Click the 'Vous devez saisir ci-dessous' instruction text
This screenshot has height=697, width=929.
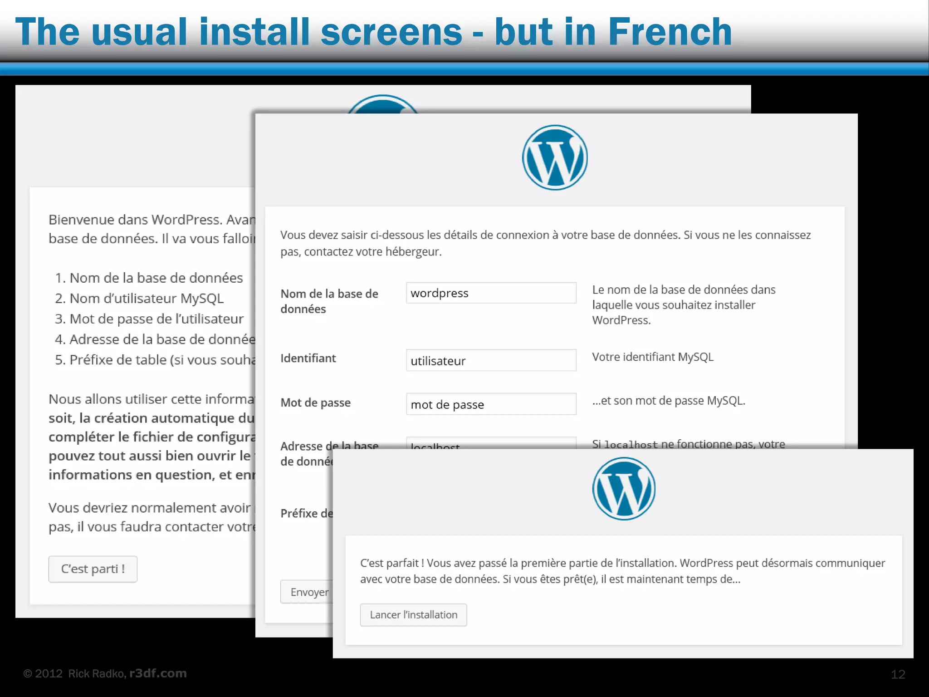pos(545,243)
